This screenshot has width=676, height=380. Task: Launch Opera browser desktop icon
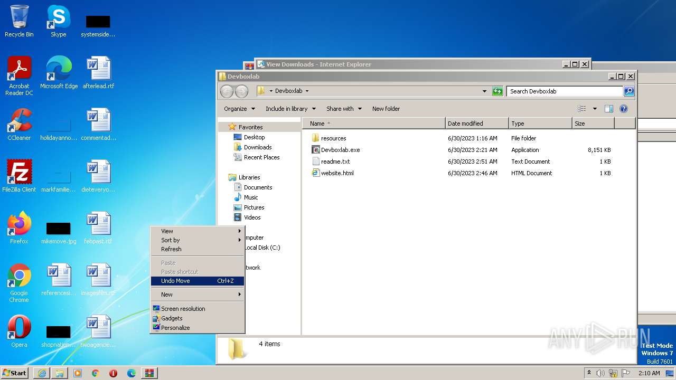point(19,331)
